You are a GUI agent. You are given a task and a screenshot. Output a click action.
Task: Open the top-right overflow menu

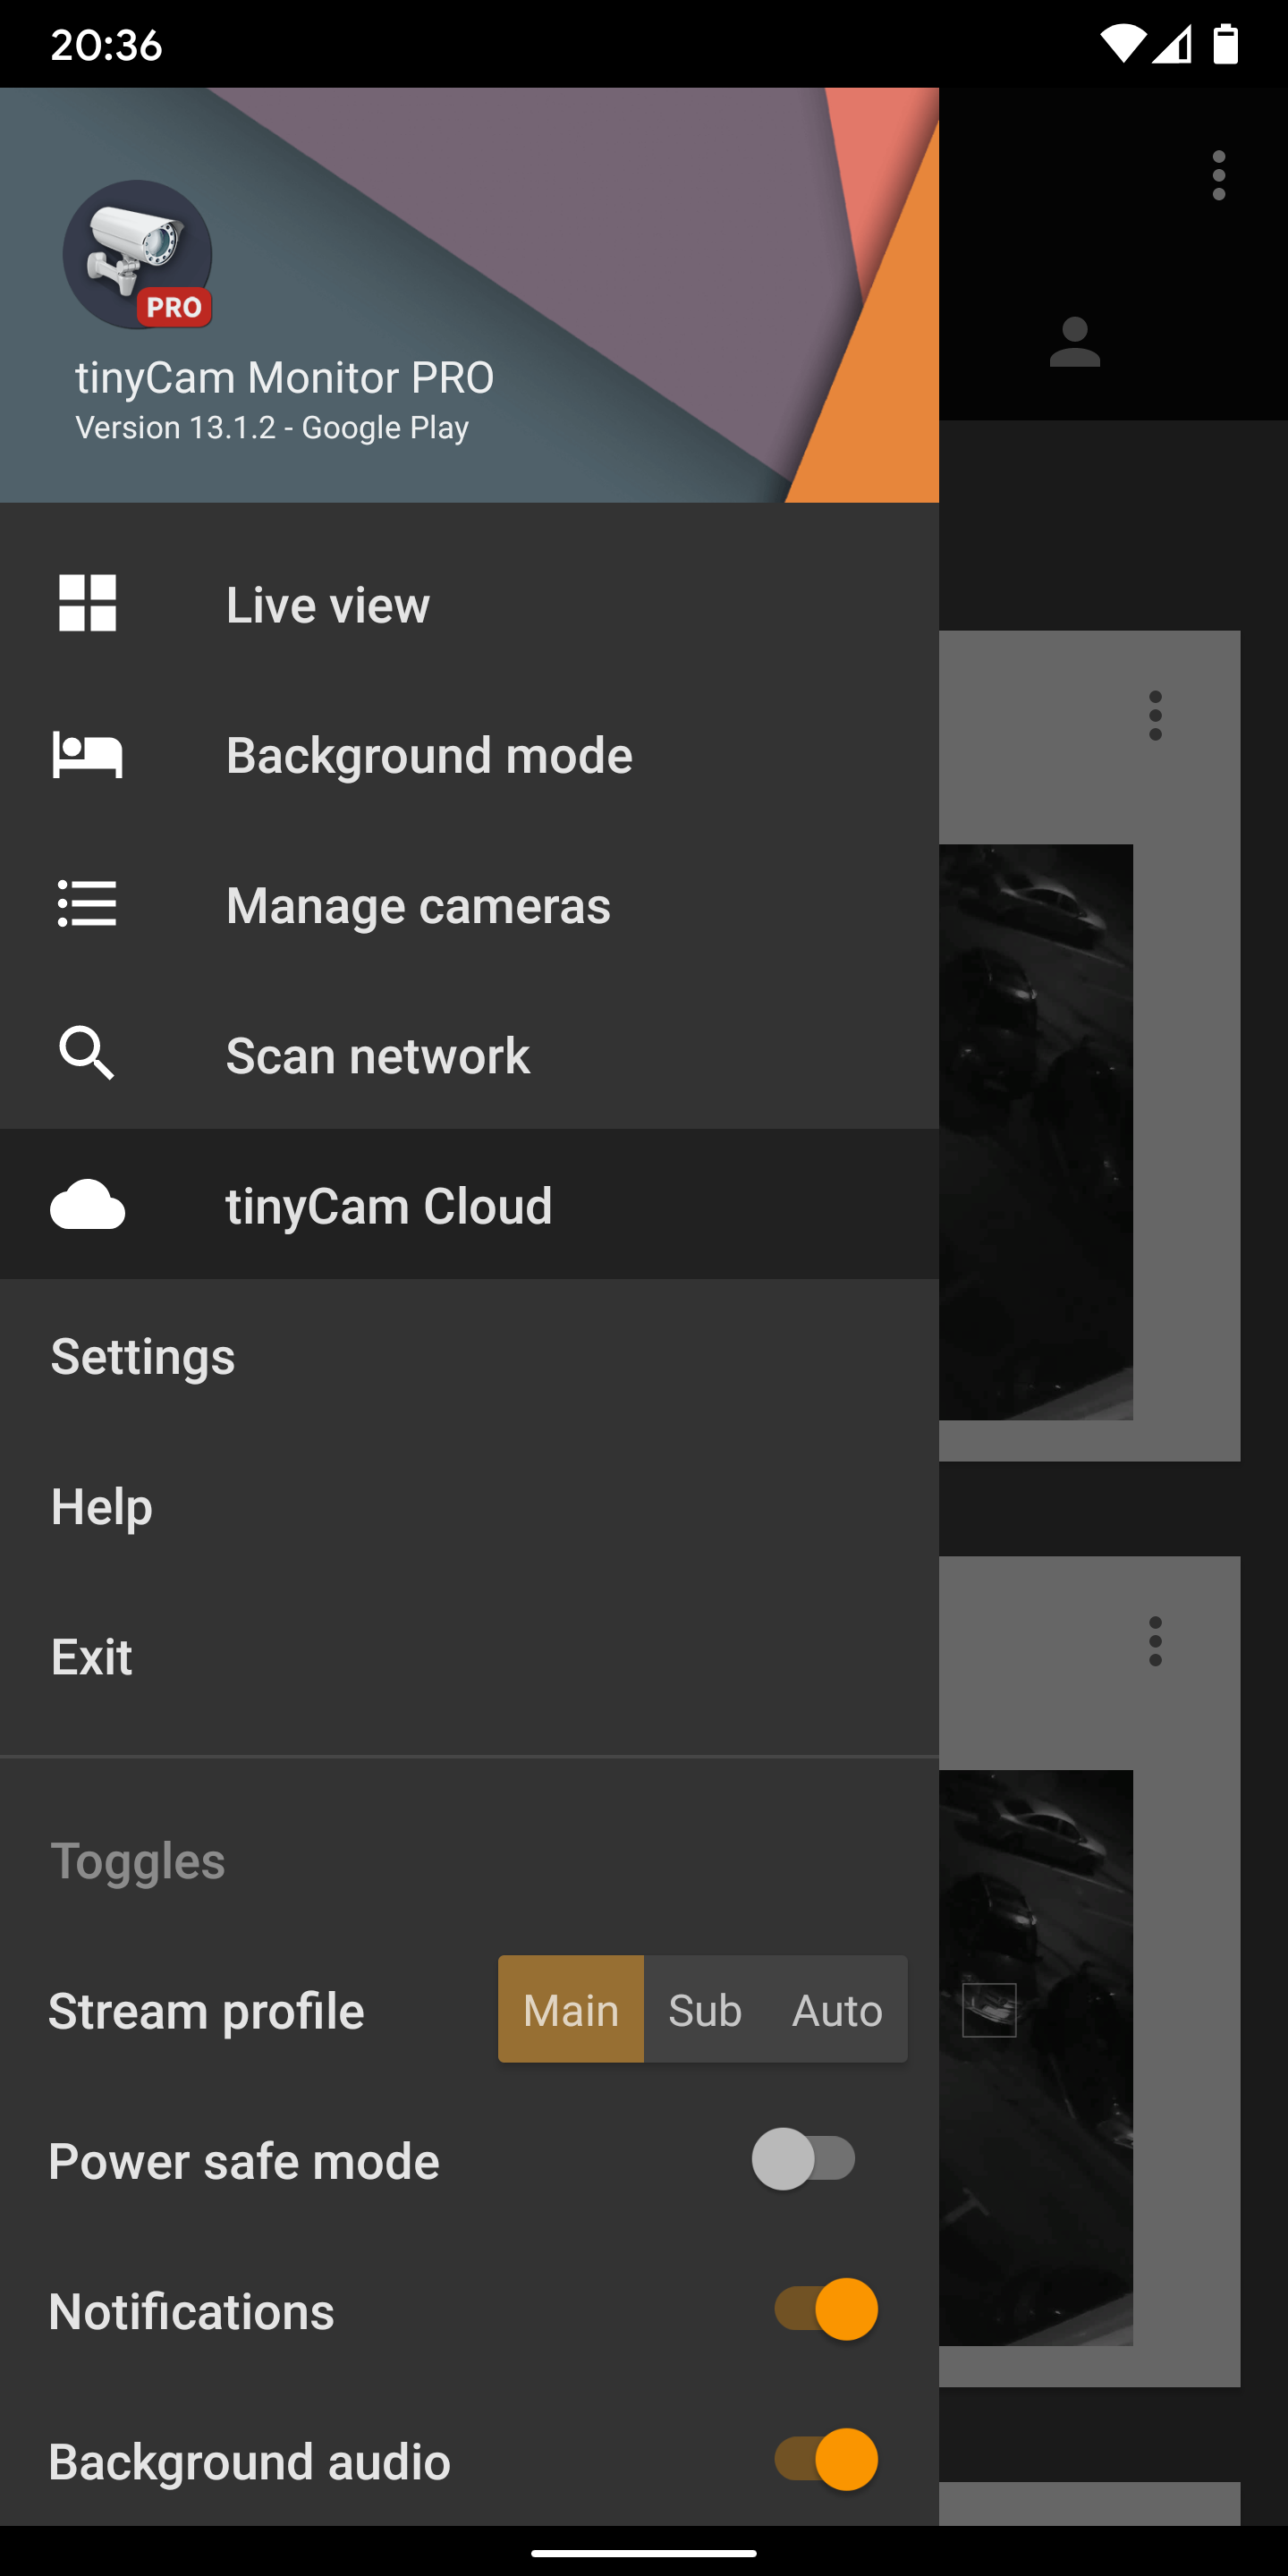pyautogui.click(x=1218, y=176)
